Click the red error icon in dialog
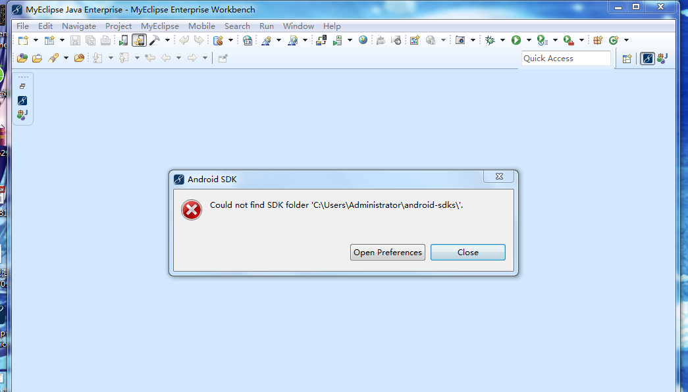 pos(192,210)
